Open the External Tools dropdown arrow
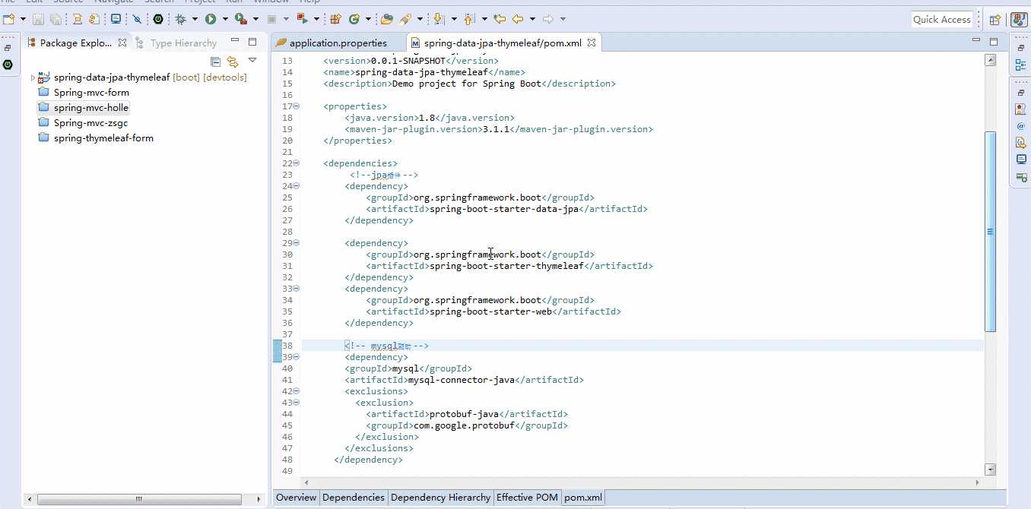This screenshot has width=1031, height=509. tap(255, 19)
